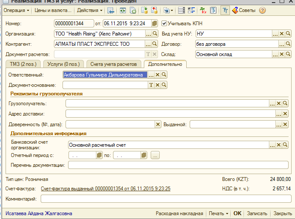
Task: Click the refresh document toolbar icon
Action: tap(122, 10)
